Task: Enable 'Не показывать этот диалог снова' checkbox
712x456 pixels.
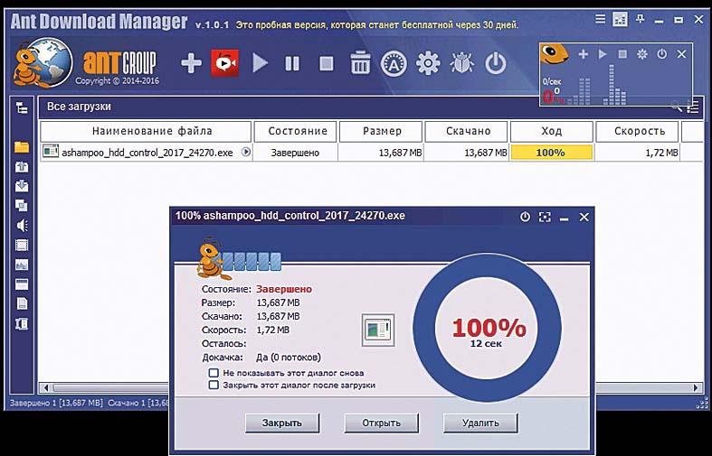Action: pyautogui.click(x=214, y=372)
